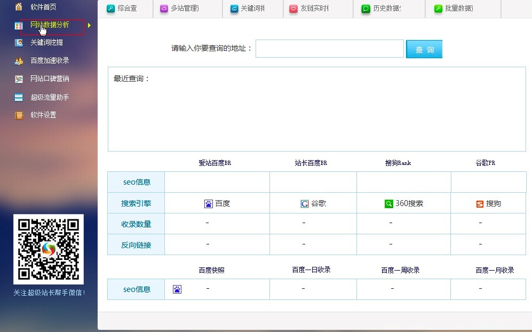Click the orange 搜狗 icon
The width and height of the screenshot is (532, 332).
(x=480, y=204)
